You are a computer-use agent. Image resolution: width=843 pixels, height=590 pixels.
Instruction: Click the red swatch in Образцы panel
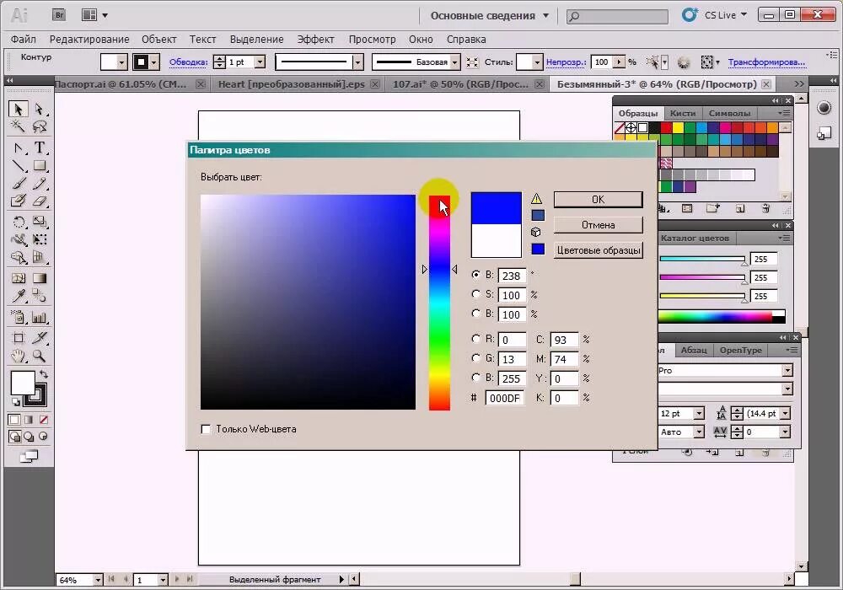[666, 127]
